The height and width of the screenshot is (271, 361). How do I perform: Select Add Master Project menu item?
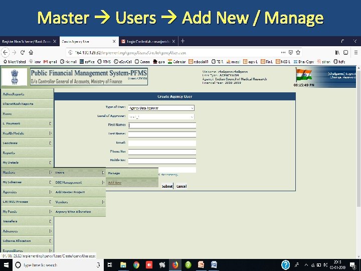pyautogui.click(x=80, y=192)
